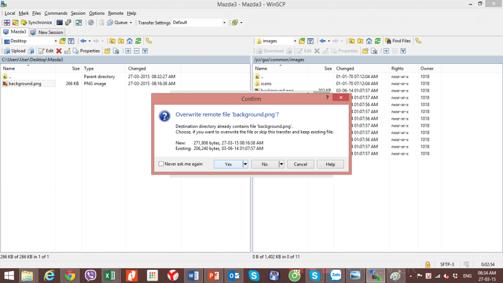Click remote Open Directory folder icon

(x=302, y=41)
